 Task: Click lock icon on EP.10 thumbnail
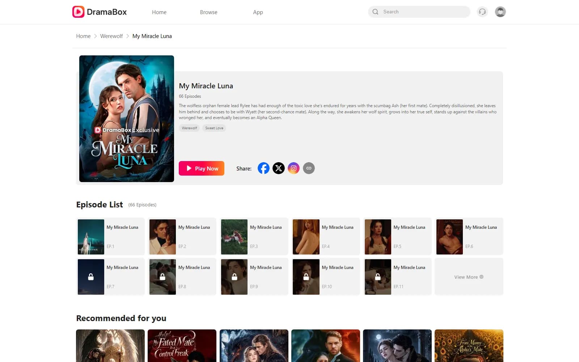point(306,277)
